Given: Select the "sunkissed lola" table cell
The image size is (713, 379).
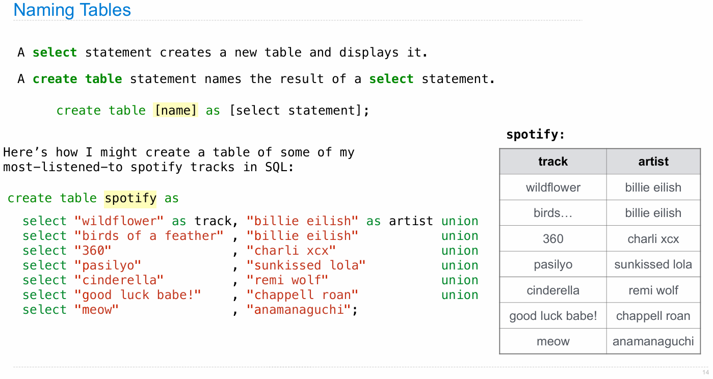Looking at the screenshot, I should [x=653, y=264].
